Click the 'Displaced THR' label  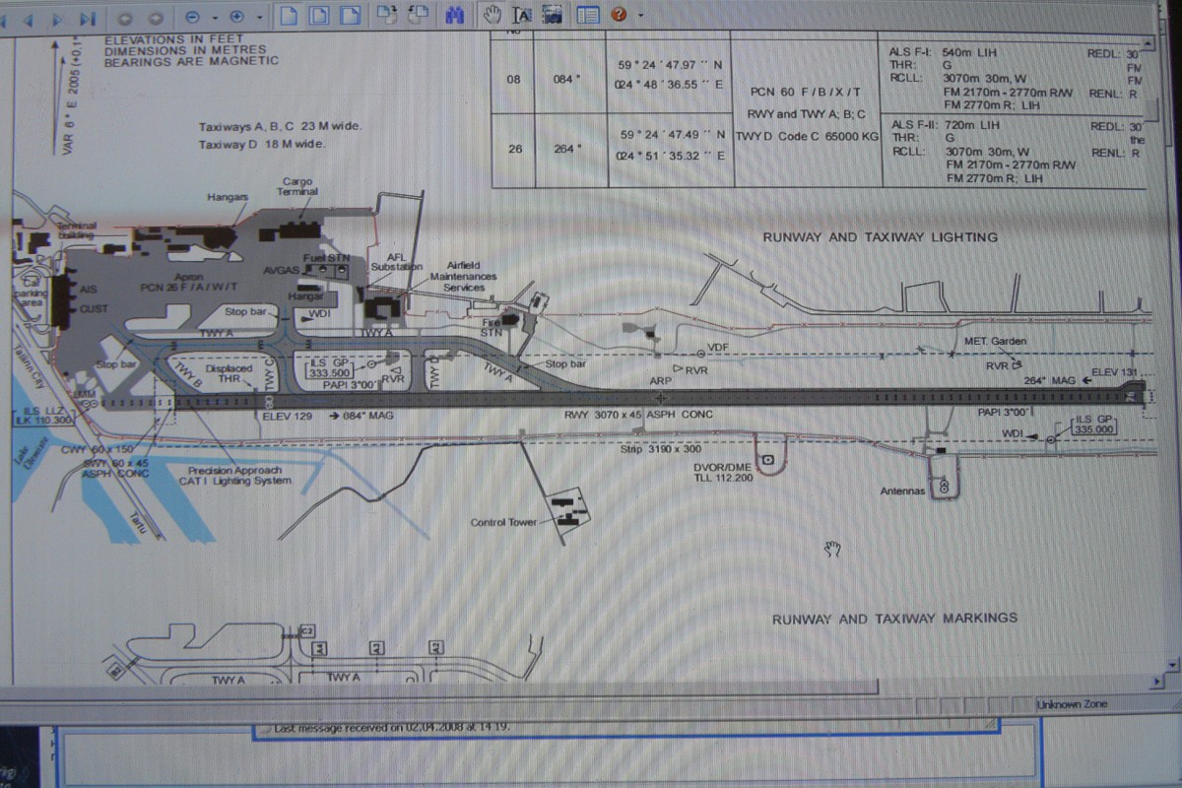[229, 373]
